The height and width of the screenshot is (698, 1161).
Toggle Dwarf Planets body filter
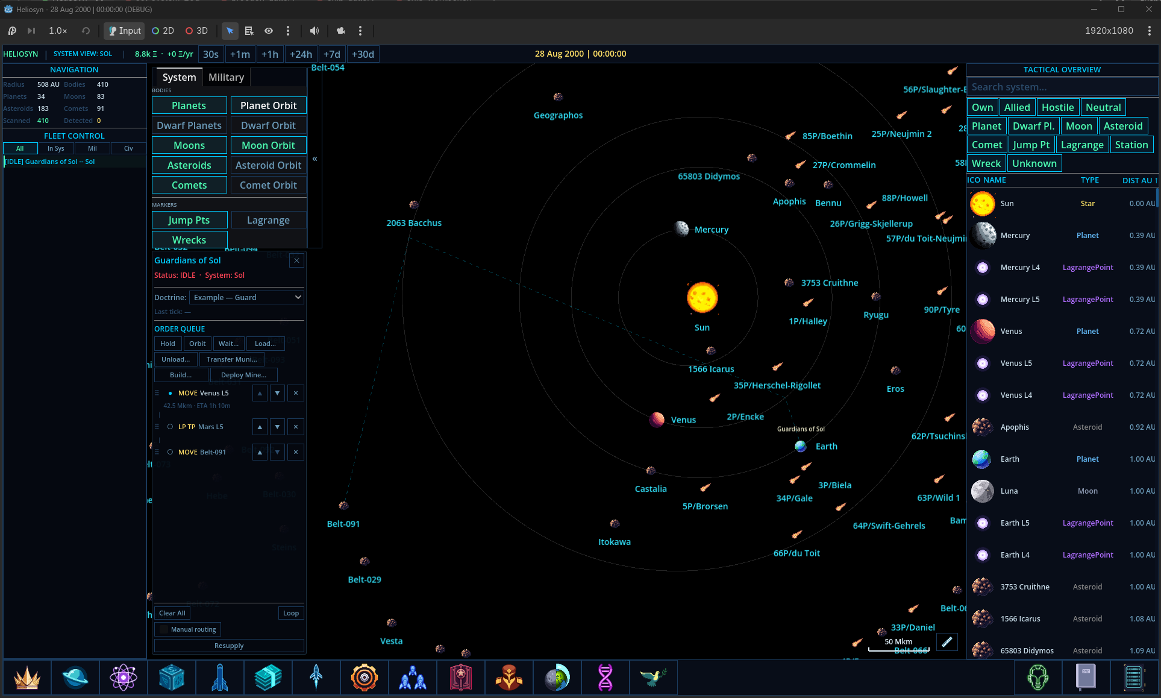[x=189, y=125]
